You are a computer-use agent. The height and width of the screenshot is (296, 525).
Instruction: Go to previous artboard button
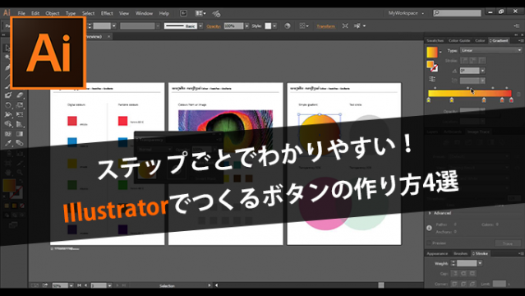(85, 285)
